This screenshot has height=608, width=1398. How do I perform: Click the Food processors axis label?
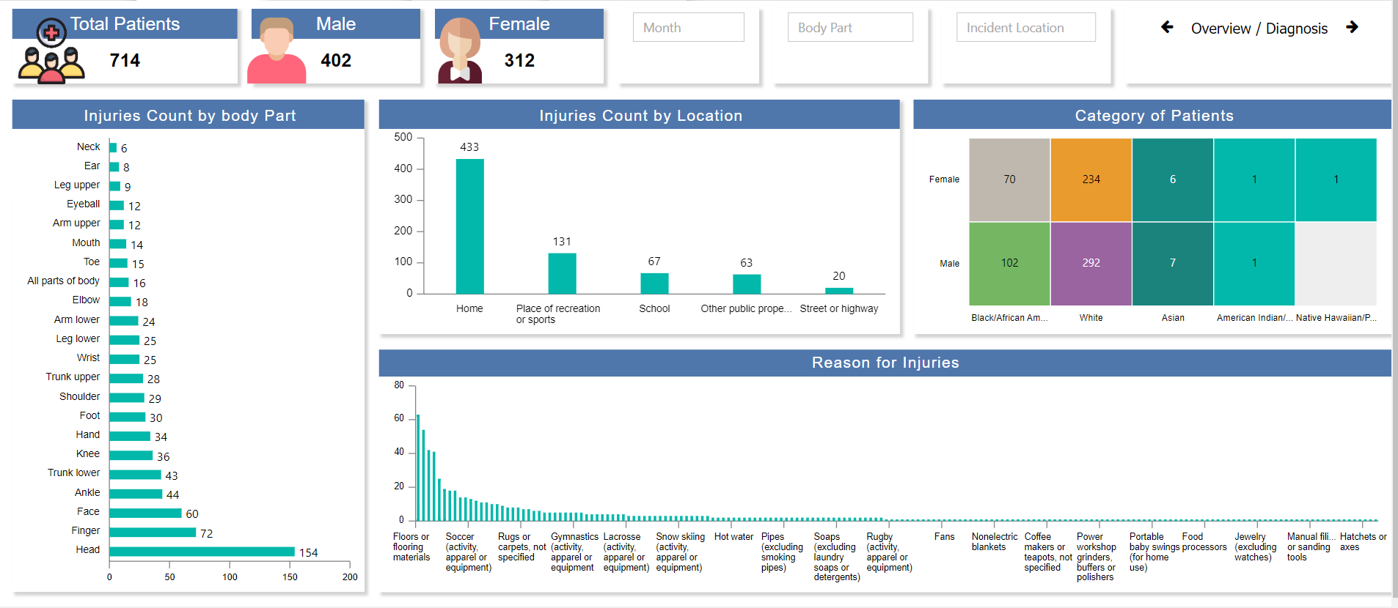pyautogui.click(x=1204, y=542)
